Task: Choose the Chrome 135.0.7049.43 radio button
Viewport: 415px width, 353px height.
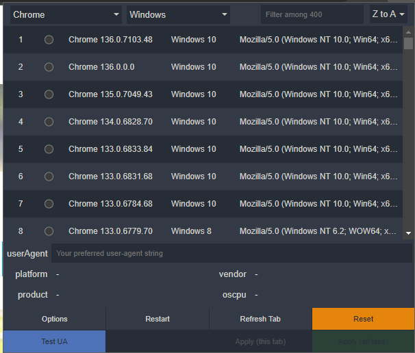Action: click(49, 94)
